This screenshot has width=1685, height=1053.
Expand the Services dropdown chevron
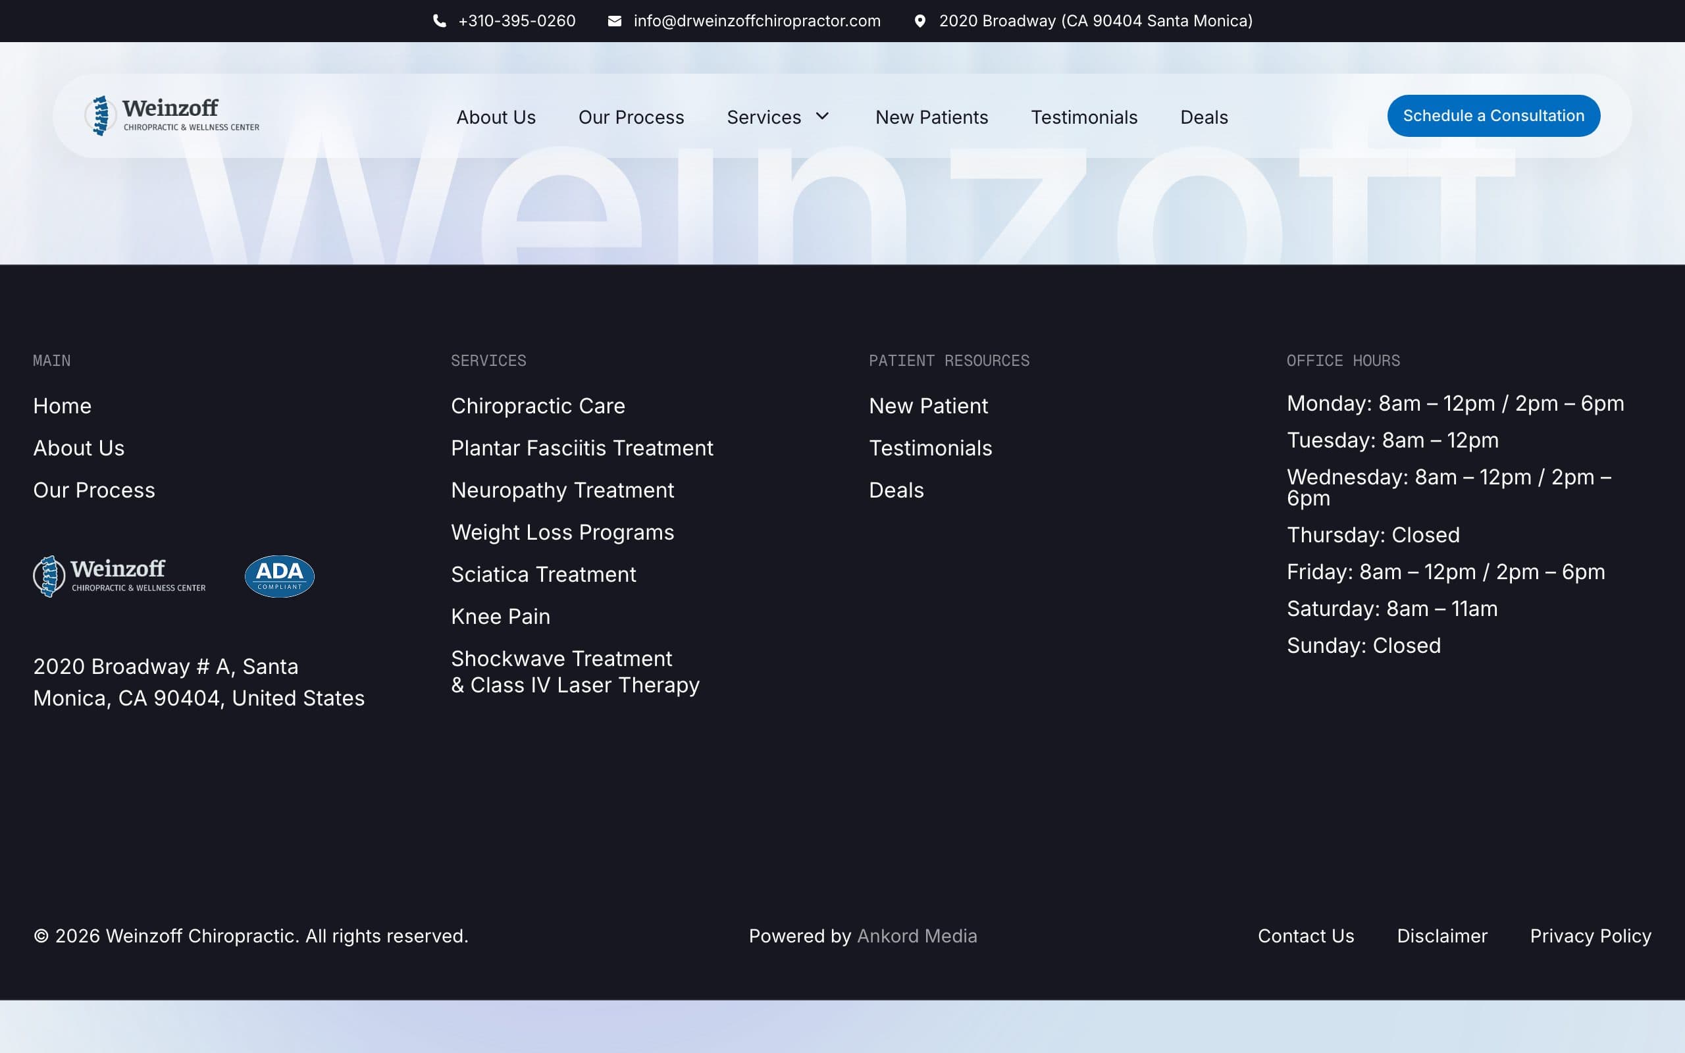pyautogui.click(x=822, y=116)
